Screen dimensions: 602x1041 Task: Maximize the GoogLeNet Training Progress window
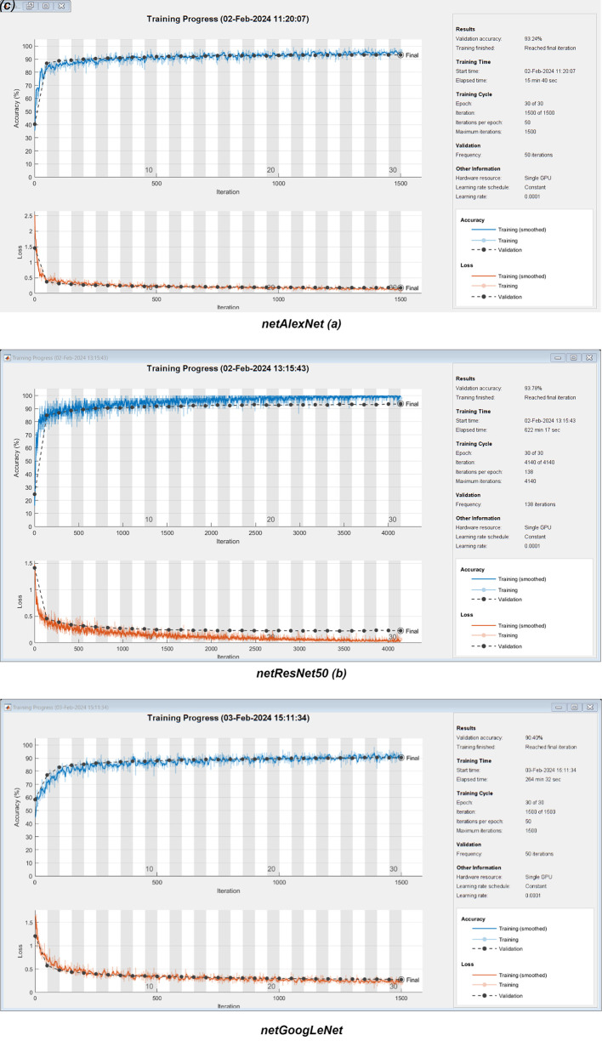(574, 706)
